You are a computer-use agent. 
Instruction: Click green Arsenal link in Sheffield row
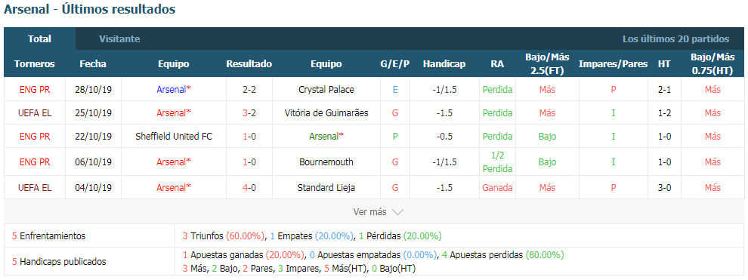tap(326, 136)
